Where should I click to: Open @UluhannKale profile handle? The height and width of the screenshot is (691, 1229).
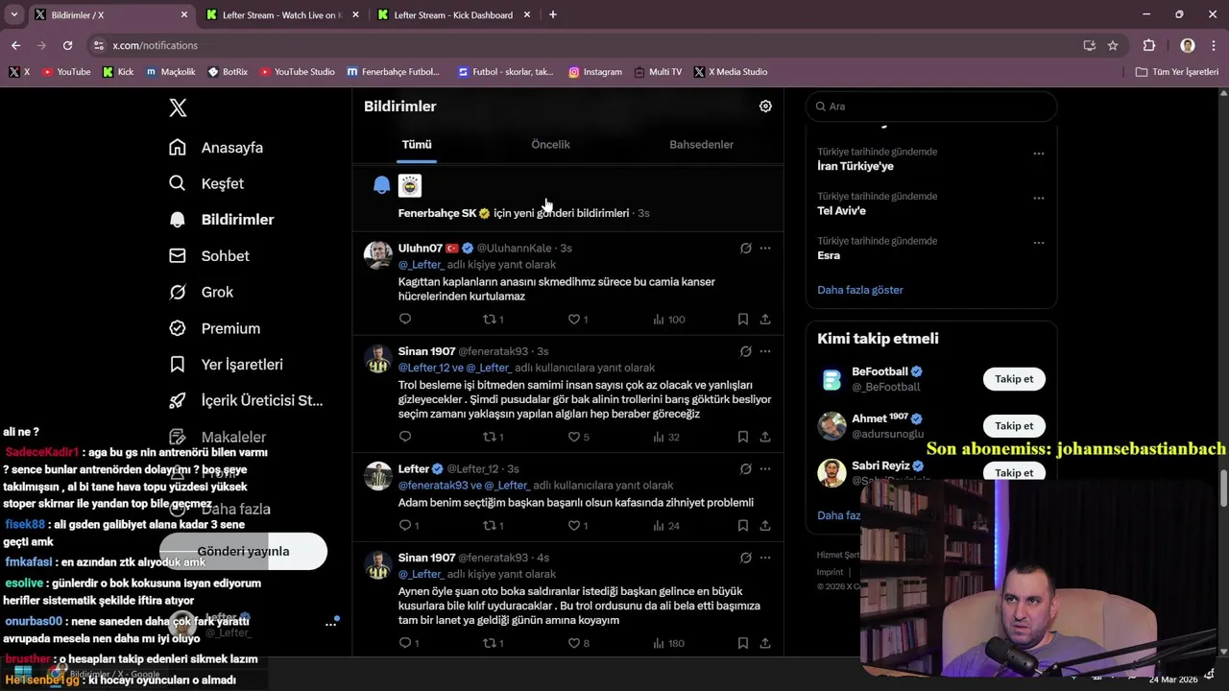pyautogui.click(x=514, y=248)
